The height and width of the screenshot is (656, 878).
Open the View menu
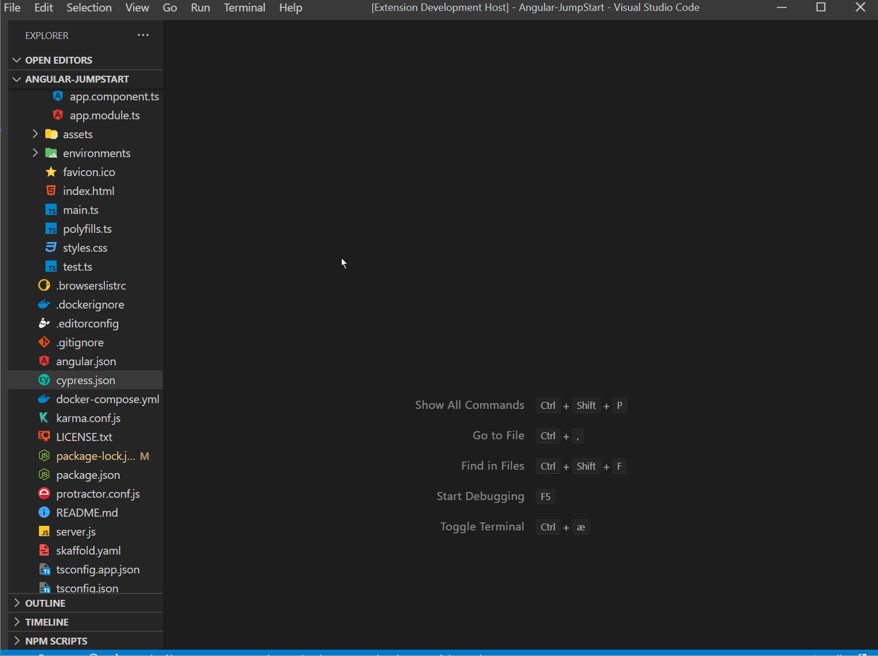137,7
